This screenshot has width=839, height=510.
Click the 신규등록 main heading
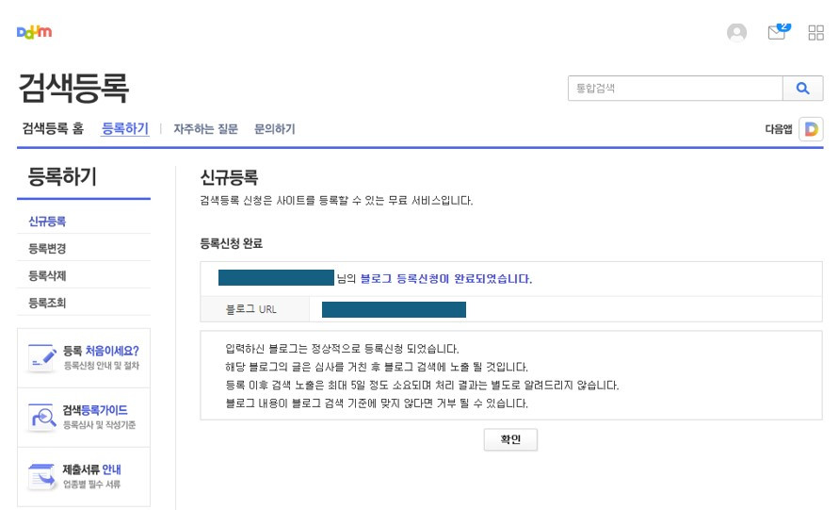(x=229, y=177)
